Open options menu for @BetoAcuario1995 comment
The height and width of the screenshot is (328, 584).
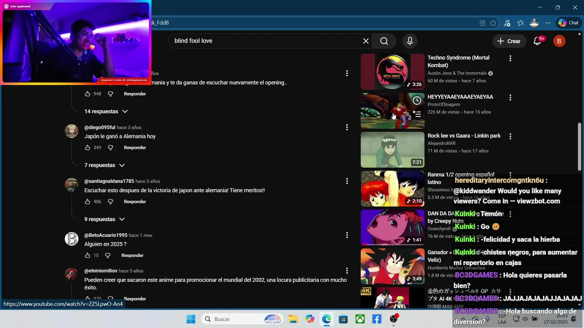347,235
